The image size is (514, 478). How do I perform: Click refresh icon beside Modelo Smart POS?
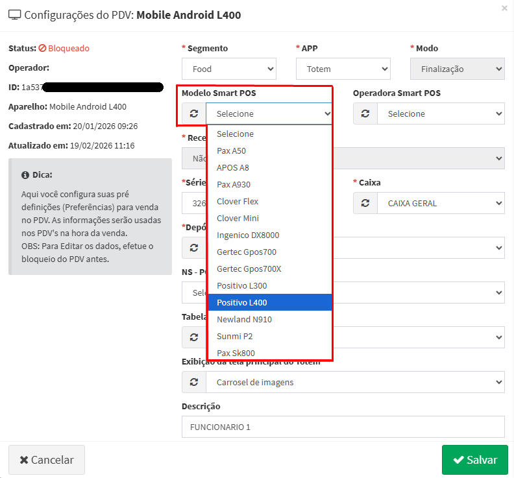coord(193,114)
